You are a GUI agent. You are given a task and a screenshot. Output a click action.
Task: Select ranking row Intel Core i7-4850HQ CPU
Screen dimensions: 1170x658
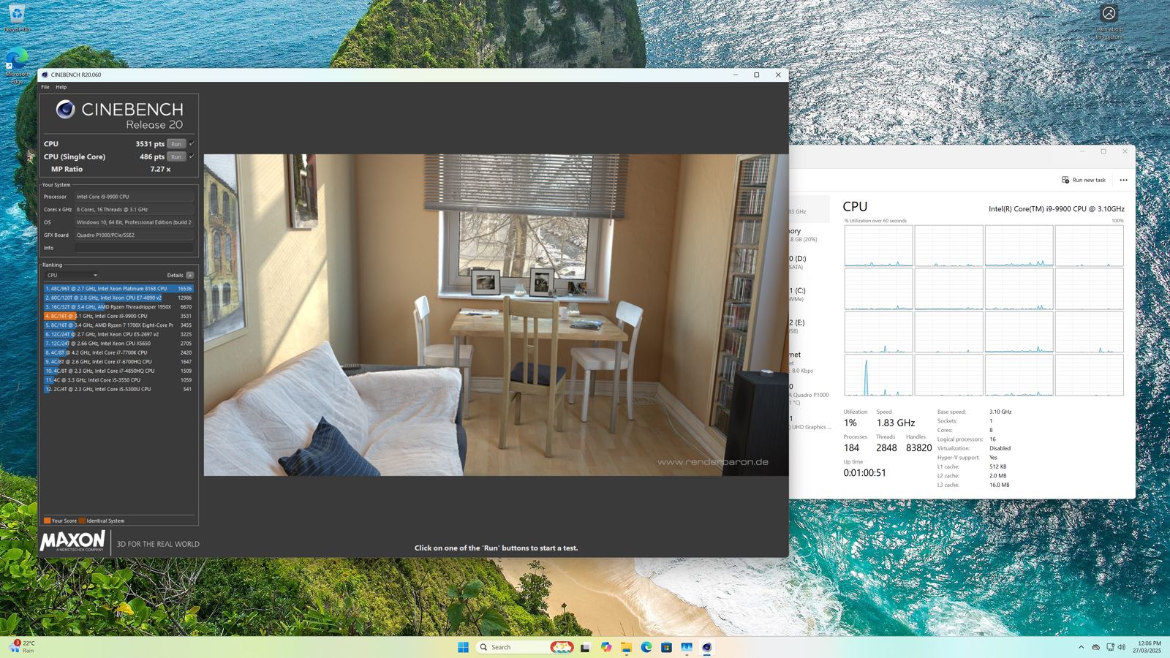click(118, 371)
